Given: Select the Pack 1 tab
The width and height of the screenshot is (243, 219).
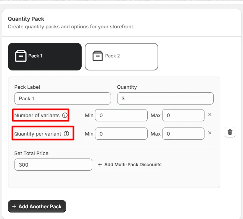Looking at the screenshot, I should click(45, 57).
